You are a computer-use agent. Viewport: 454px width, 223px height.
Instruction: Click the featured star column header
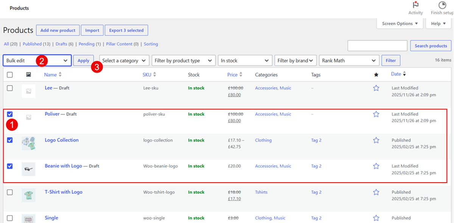pos(376,75)
